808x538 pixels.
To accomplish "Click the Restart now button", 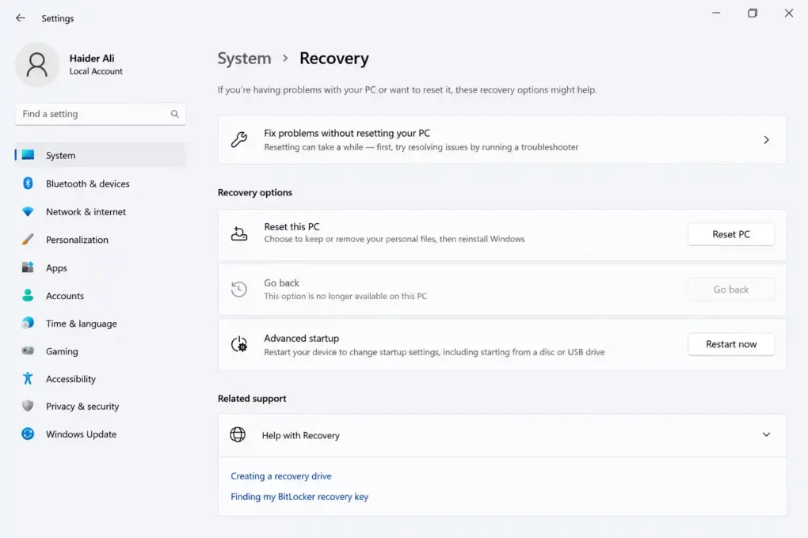I will point(730,344).
